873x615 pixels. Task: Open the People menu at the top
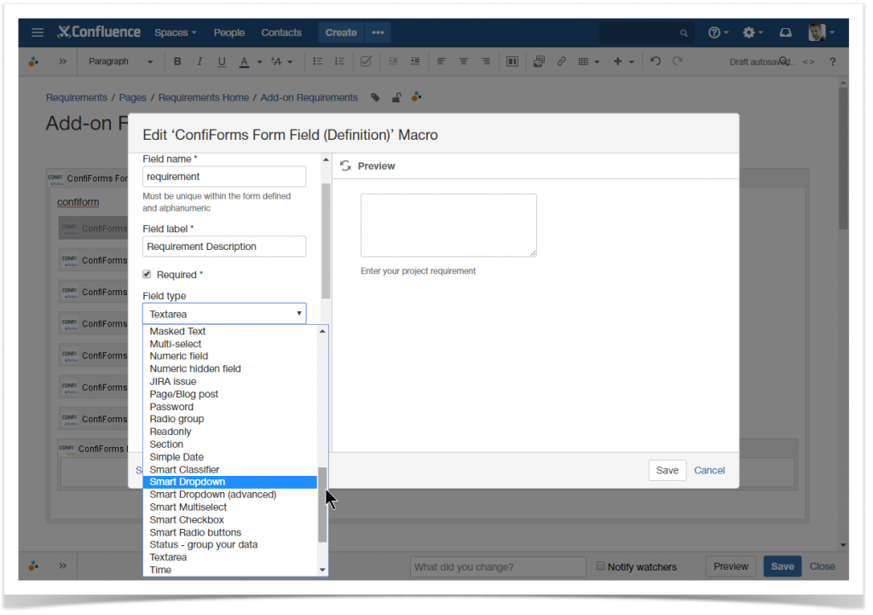(x=228, y=32)
